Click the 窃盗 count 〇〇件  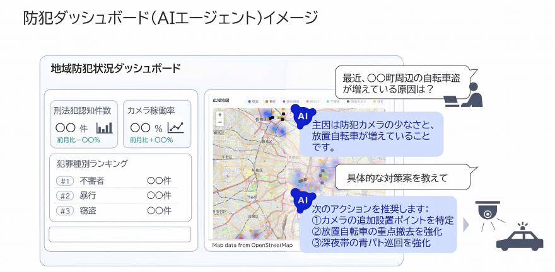(160, 211)
